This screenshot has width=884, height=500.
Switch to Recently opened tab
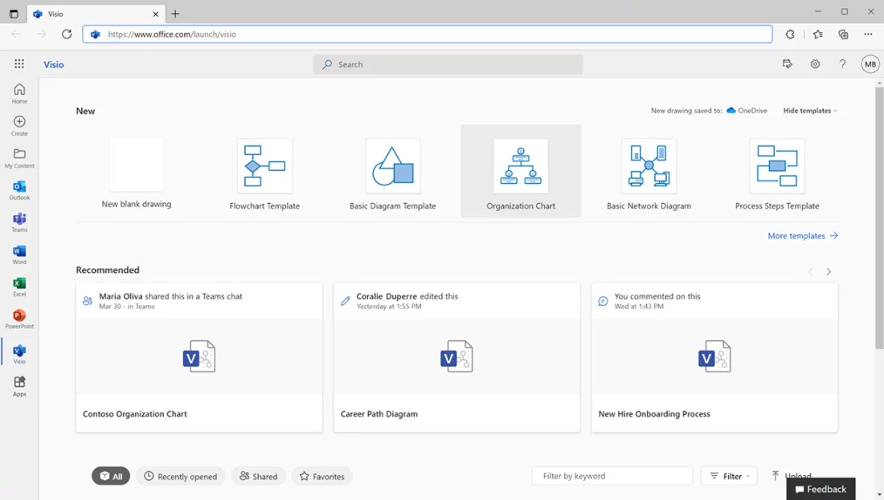(x=180, y=476)
